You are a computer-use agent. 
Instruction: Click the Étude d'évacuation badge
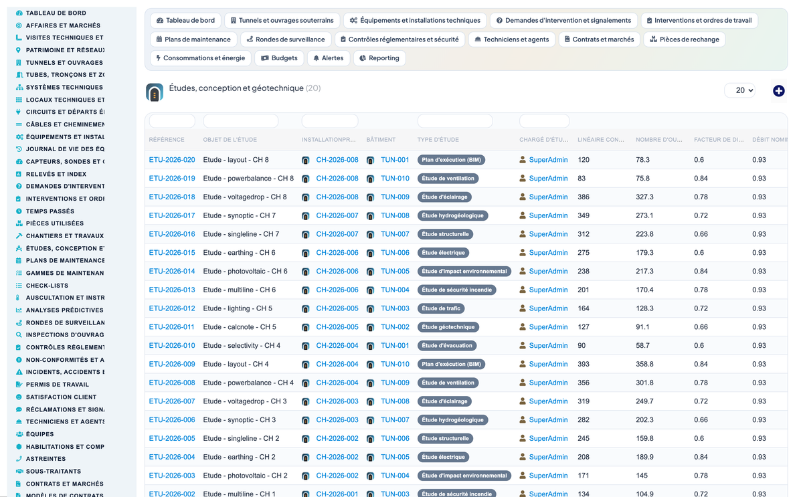coord(447,346)
